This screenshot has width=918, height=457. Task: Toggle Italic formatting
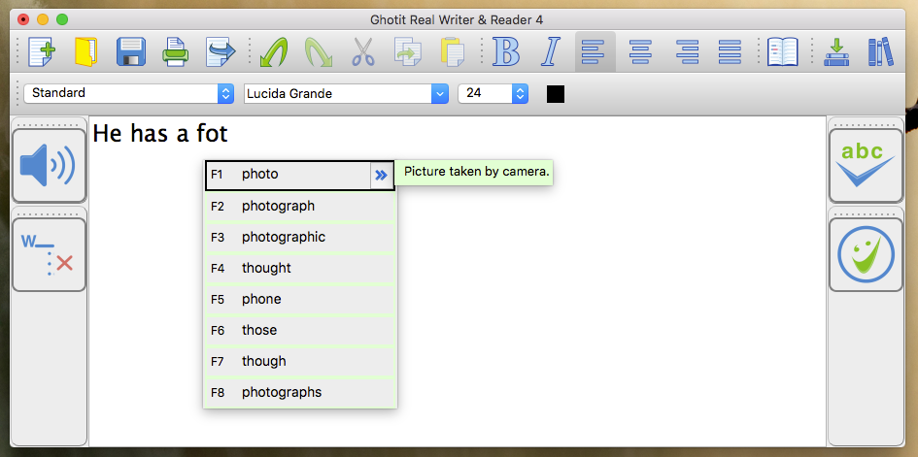click(551, 51)
